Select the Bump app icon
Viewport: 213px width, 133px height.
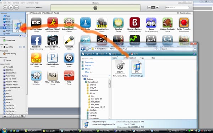151,23
